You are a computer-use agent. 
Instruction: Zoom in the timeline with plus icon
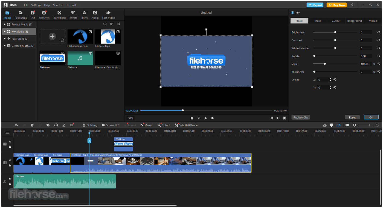click(377, 125)
